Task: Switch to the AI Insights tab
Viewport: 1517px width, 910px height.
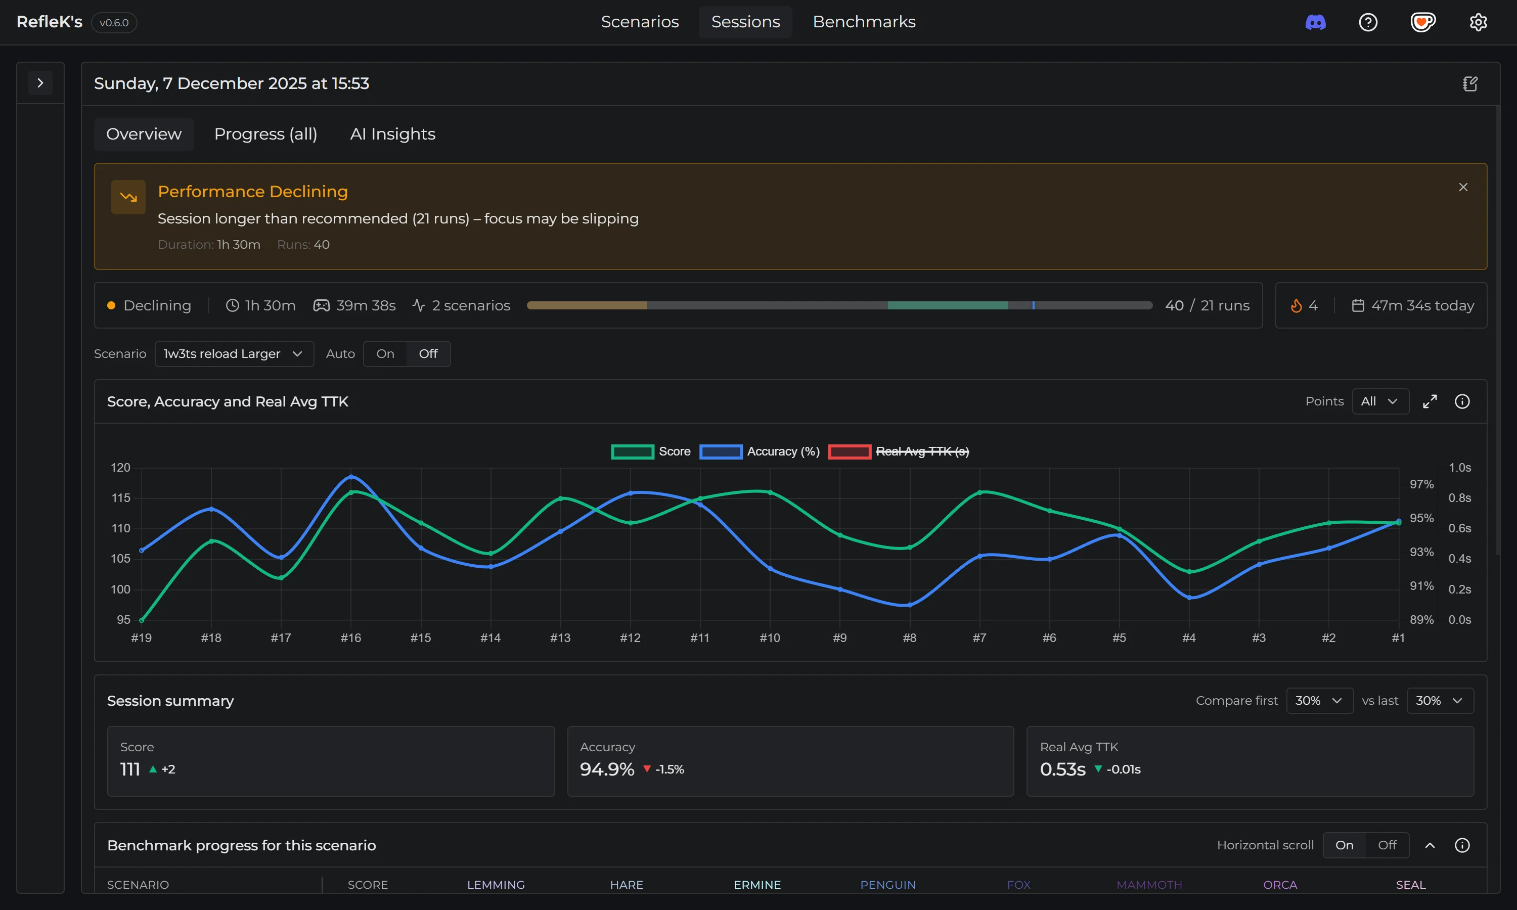Action: (x=392, y=133)
